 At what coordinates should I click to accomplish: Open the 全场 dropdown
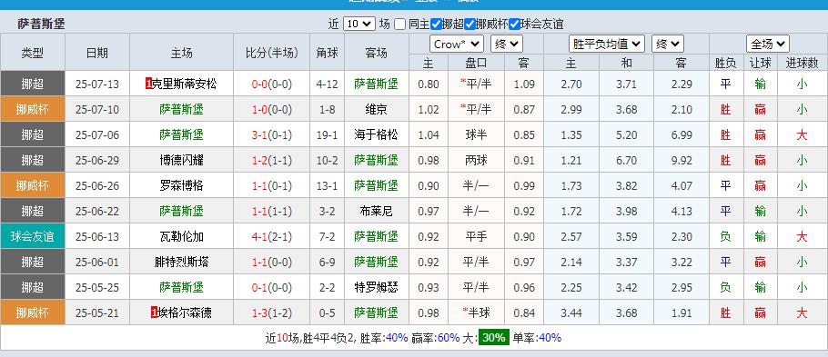(x=768, y=45)
